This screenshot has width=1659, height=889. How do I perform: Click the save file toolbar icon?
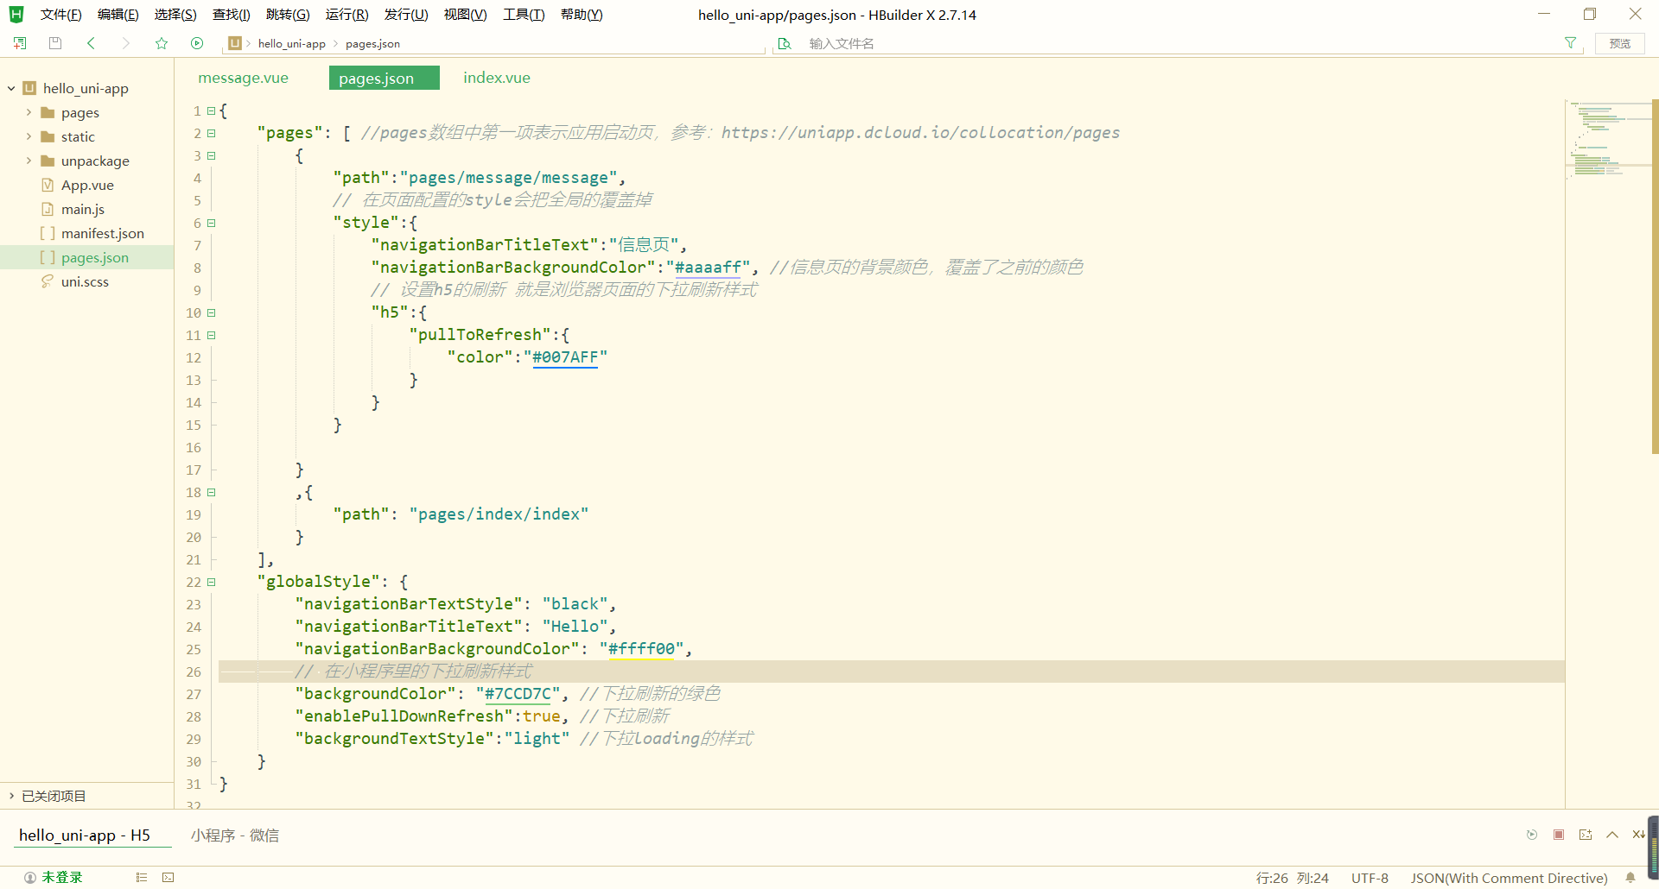pyautogui.click(x=55, y=43)
